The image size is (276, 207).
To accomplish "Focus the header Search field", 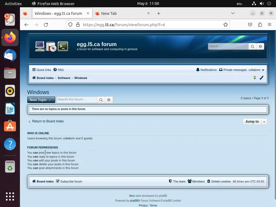I will 228,46.
